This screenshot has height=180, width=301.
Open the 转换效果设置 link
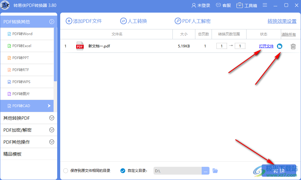coord(282,21)
